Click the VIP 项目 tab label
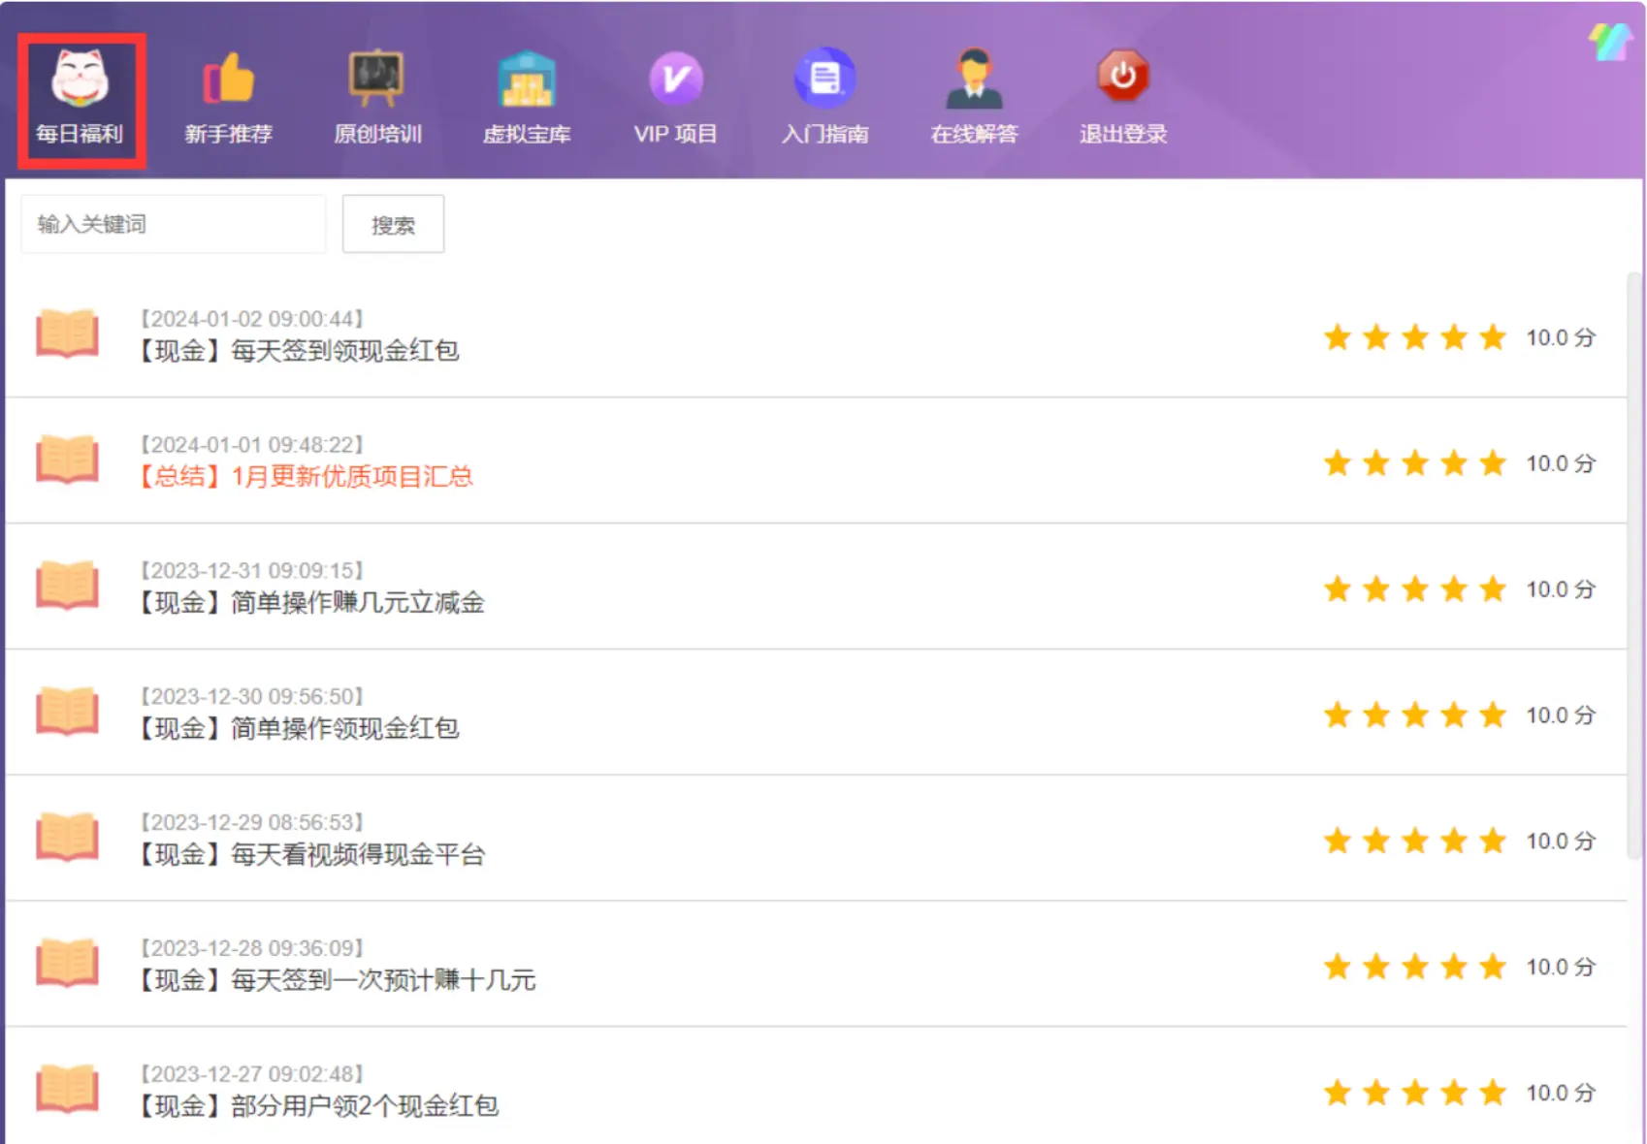Screen dimensions: 1647x1144 click(676, 134)
